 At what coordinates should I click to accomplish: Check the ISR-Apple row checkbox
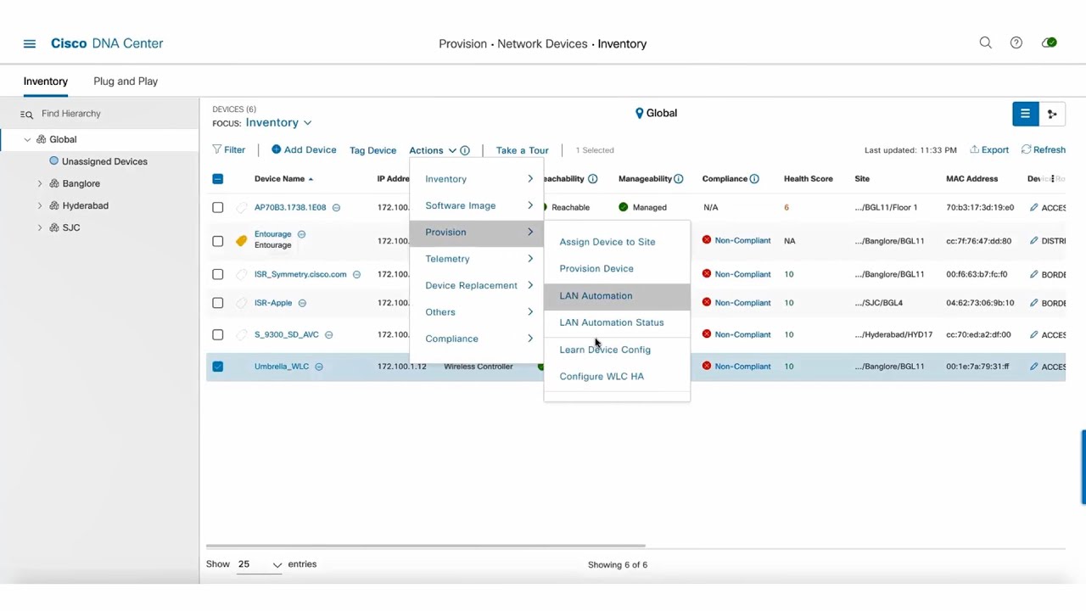coord(218,303)
